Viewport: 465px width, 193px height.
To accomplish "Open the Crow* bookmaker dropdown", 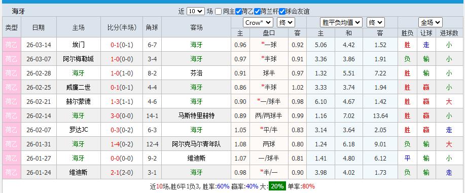I will [x=258, y=22].
